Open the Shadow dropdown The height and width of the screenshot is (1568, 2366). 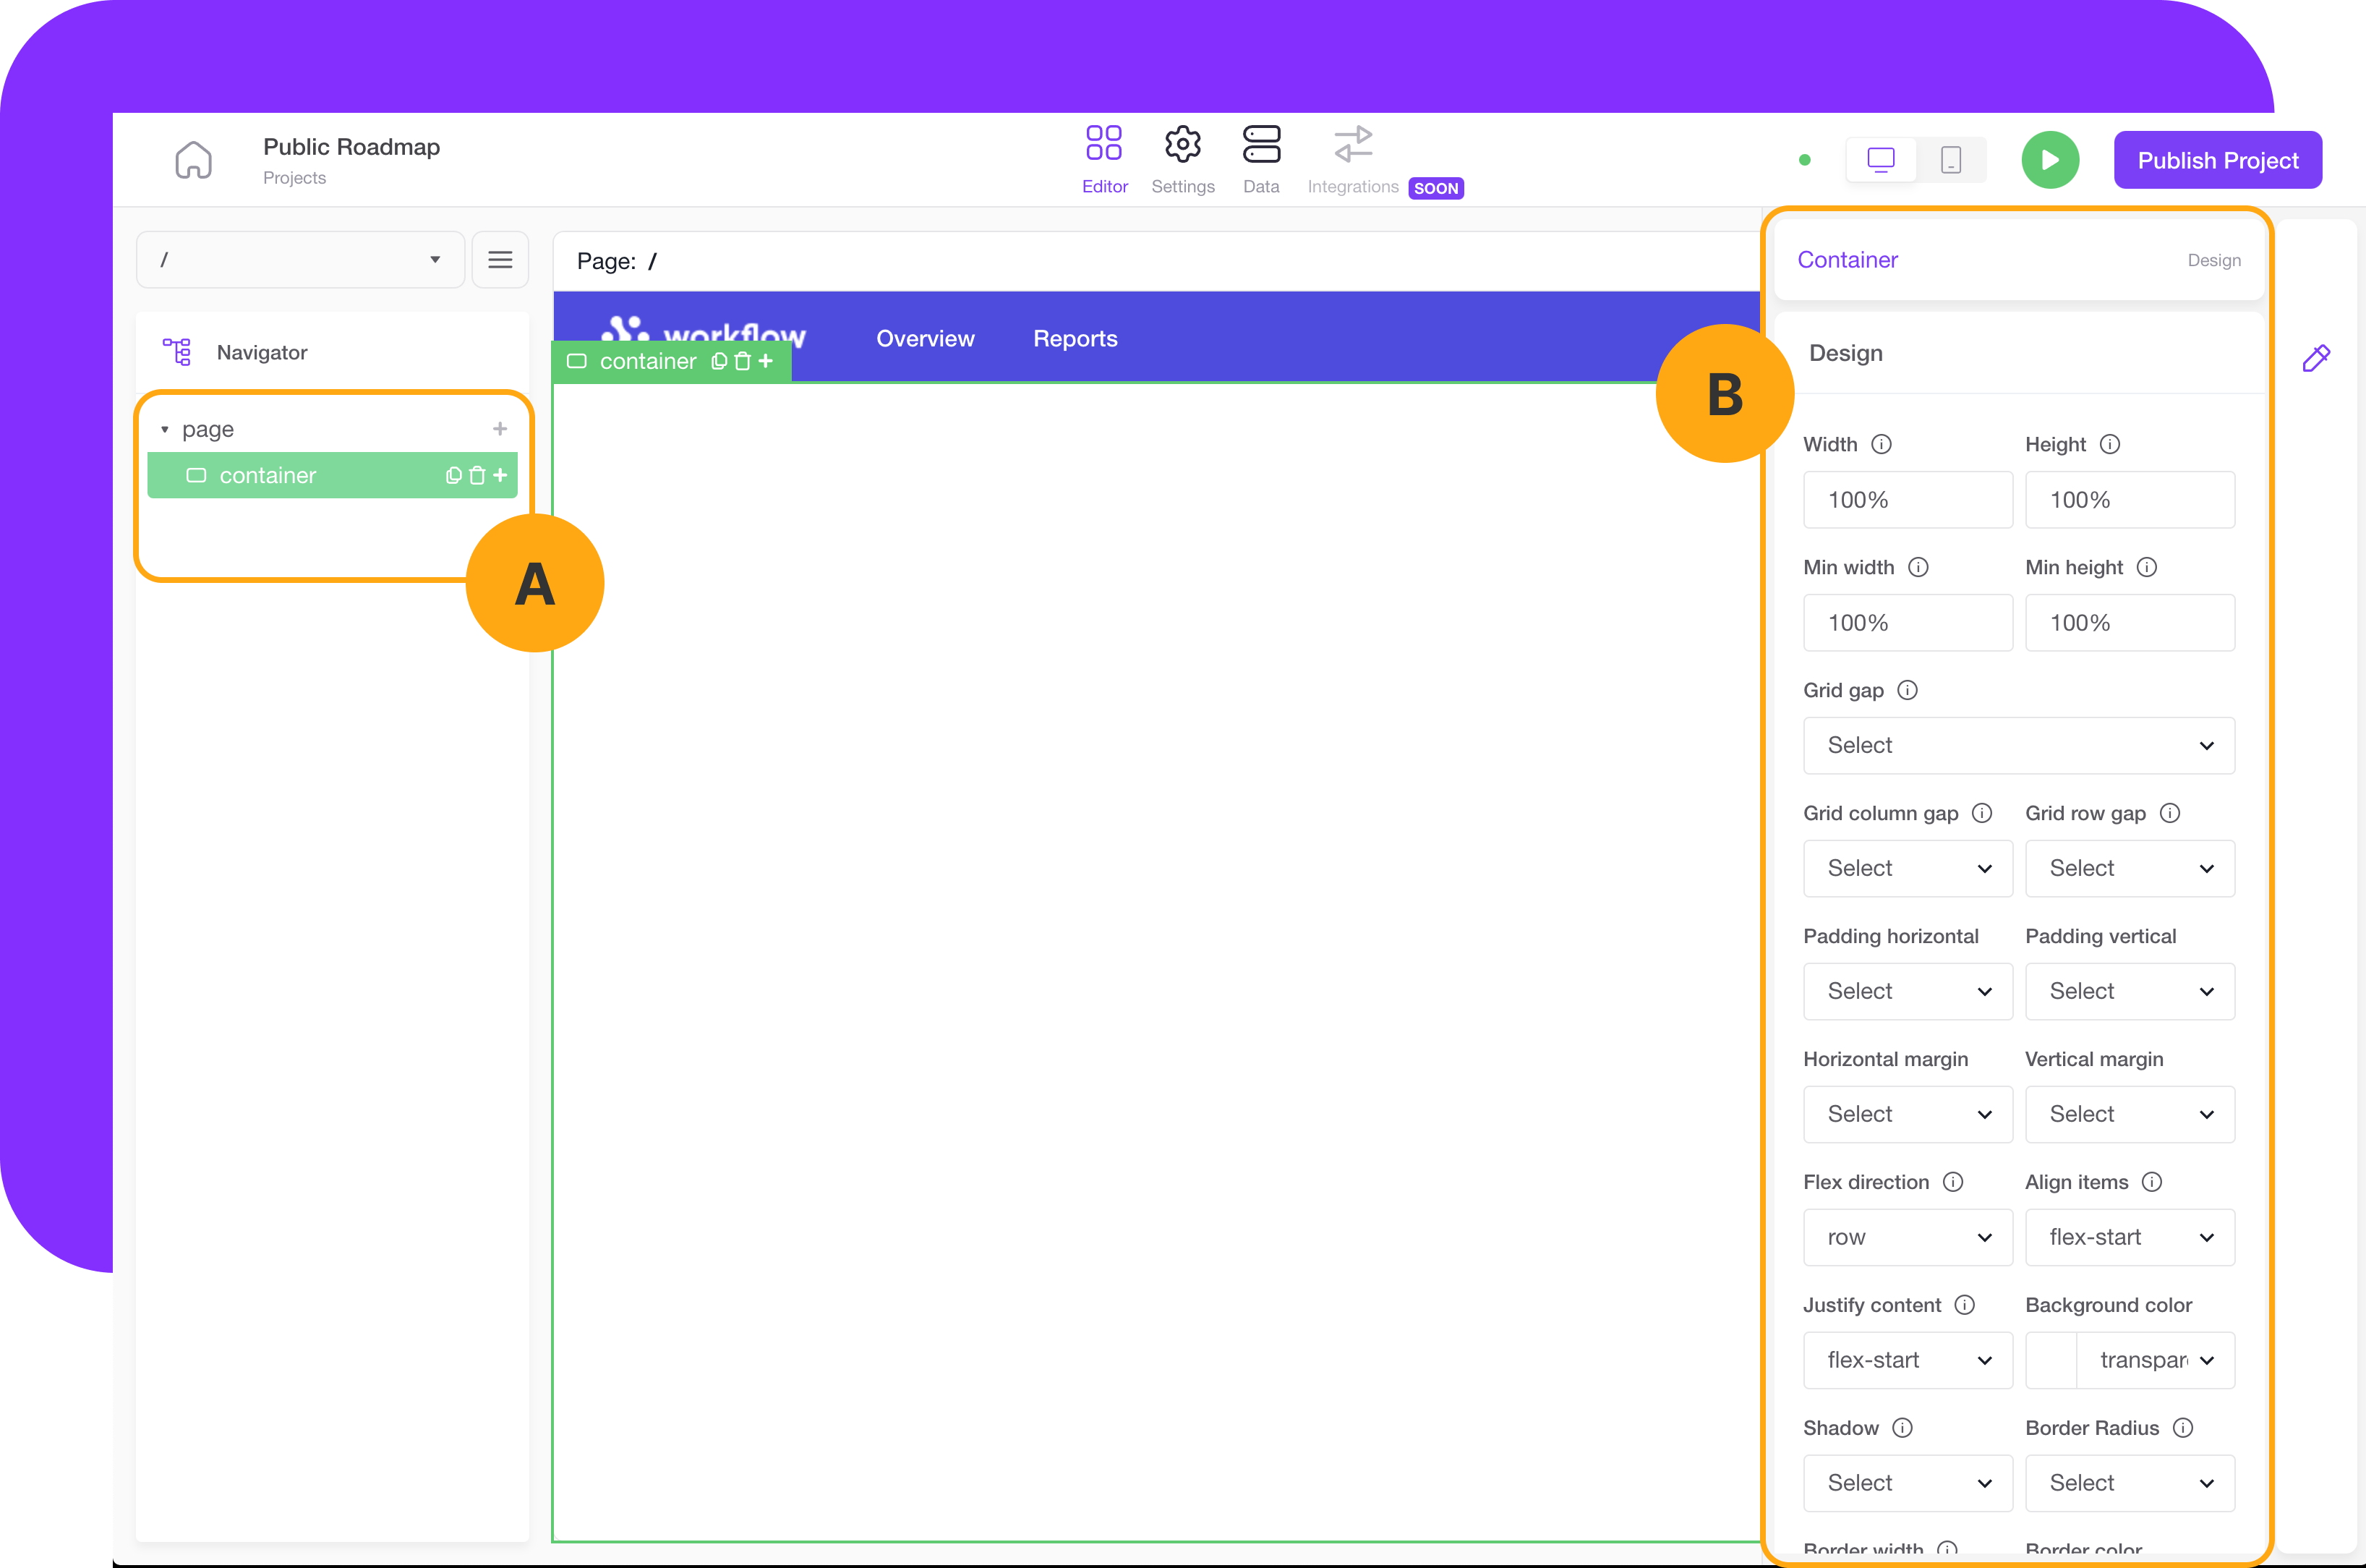(1908, 1484)
